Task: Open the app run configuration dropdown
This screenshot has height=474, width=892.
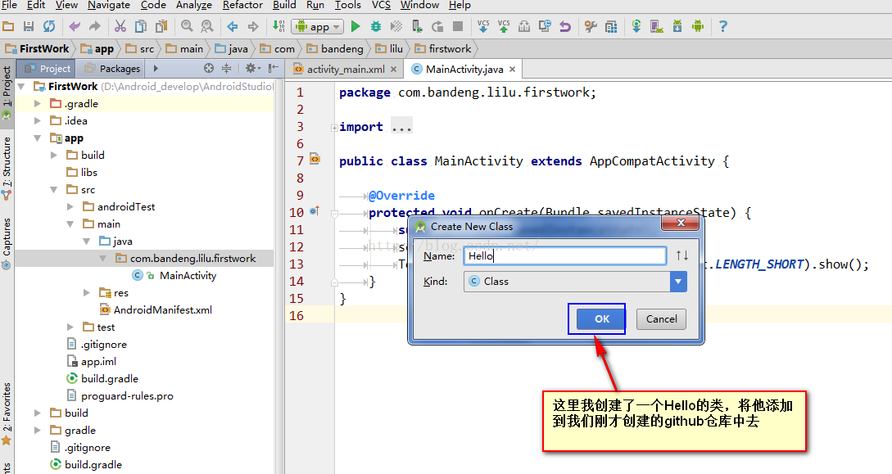Action: point(318,27)
